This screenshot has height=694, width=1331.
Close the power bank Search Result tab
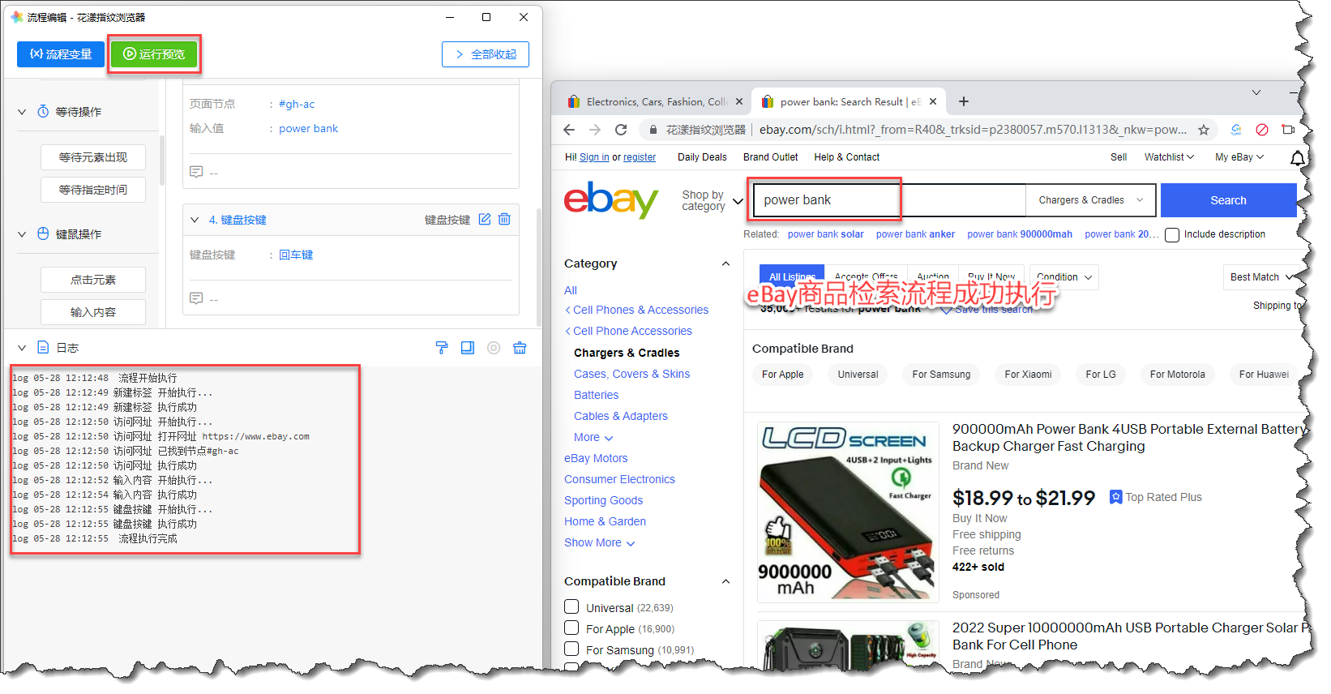coord(933,102)
